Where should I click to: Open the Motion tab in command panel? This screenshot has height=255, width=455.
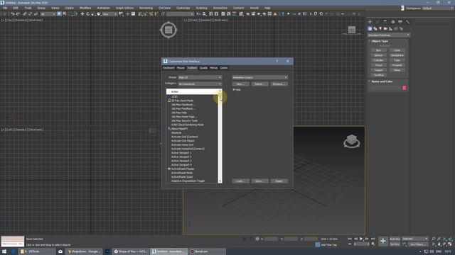[393, 22]
